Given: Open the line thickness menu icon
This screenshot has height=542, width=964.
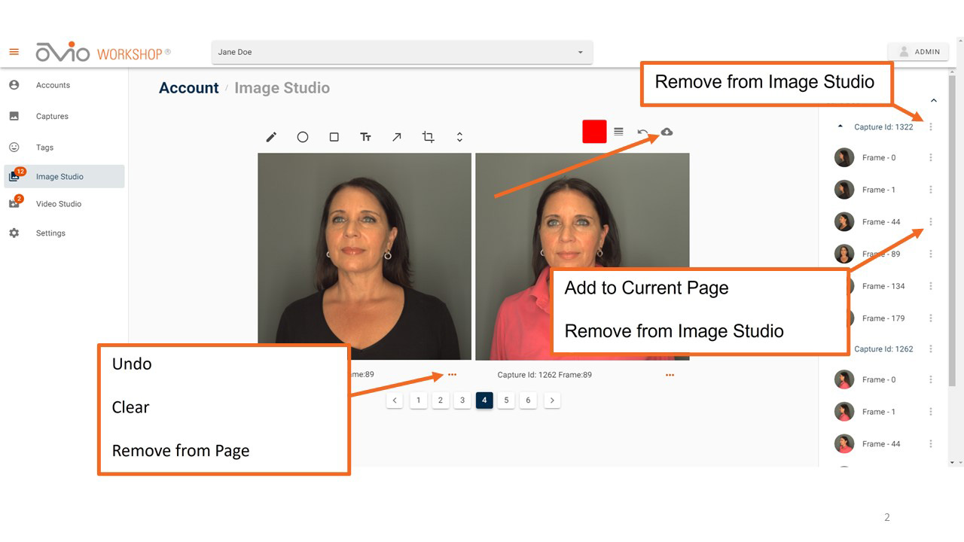Looking at the screenshot, I should (x=618, y=132).
